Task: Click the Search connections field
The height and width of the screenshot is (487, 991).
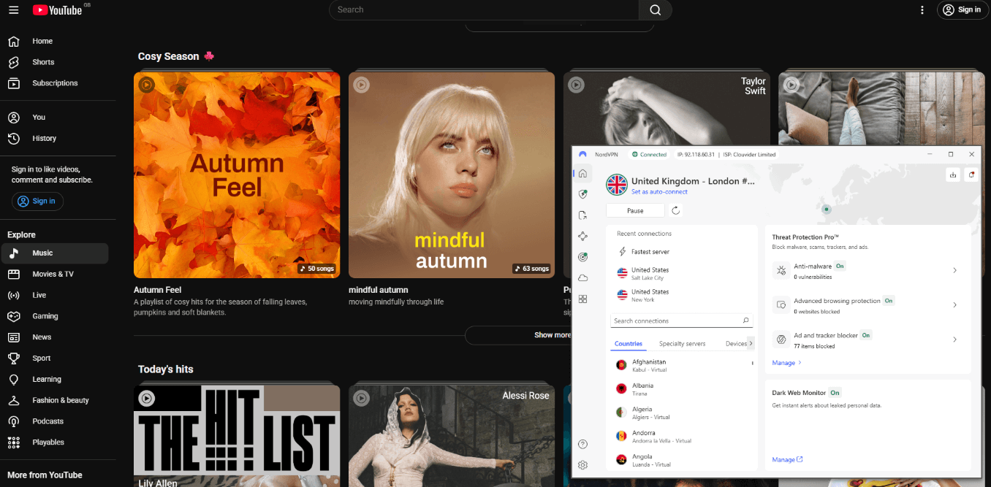Action: [x=676, y=321]
